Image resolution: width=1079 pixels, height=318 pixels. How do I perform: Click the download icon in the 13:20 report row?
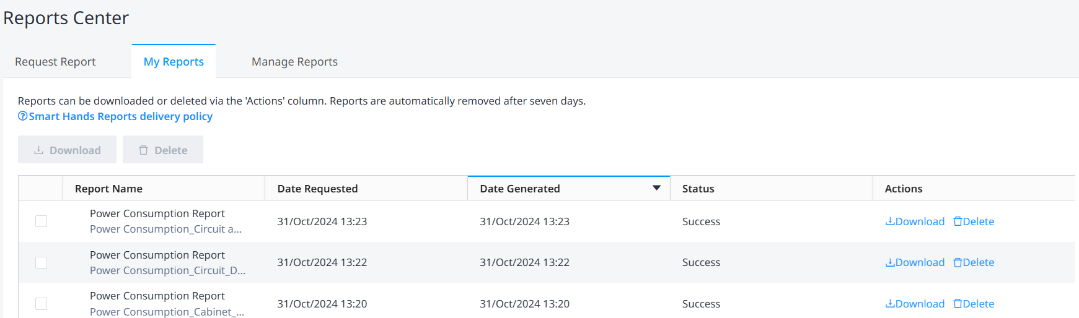[890, 304]
